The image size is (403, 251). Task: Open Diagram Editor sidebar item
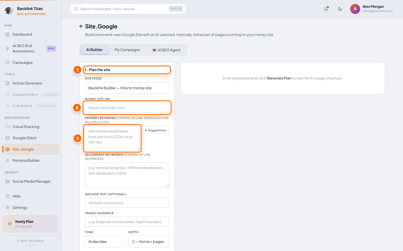pyautogui.click(x=31, y=95)
